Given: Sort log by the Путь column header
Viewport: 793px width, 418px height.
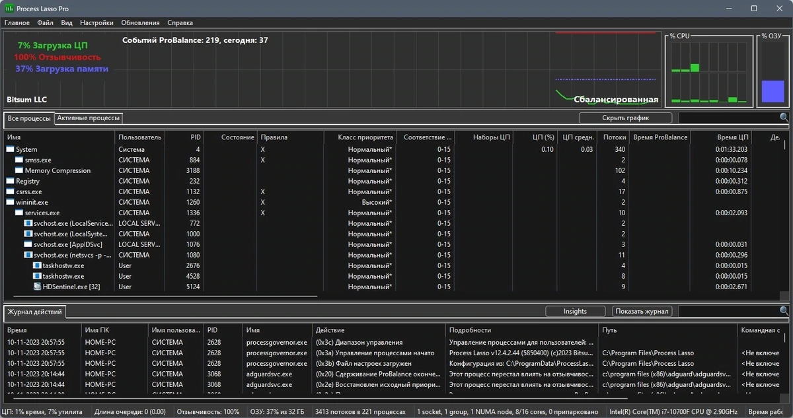Looking at the screenshot, I should (x=667, y=330).
